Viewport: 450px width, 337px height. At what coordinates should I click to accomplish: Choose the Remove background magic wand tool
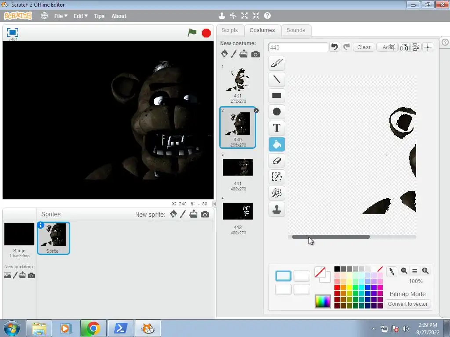(x=277, y=193)
